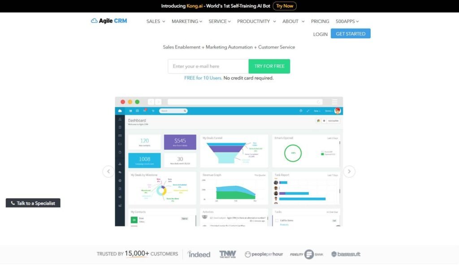The width and height of the screenshot is (459, 274).
Task: Click the 1008 blue campaign tile
Action: pos(144,161)
